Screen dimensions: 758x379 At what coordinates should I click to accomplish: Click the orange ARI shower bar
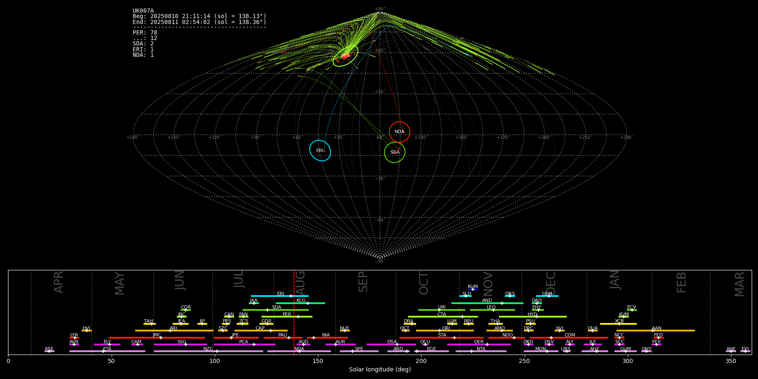point(174,331)
